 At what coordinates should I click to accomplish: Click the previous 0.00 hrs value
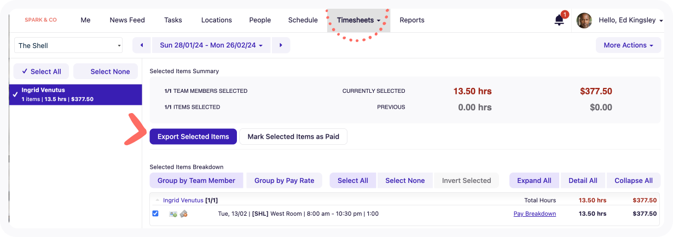(475, 108)
